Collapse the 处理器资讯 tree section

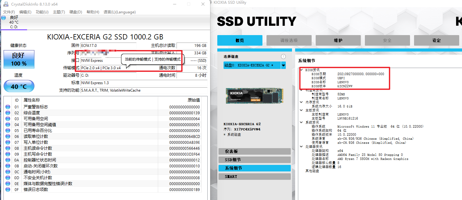pyautogui.click(x=301, y=146)
